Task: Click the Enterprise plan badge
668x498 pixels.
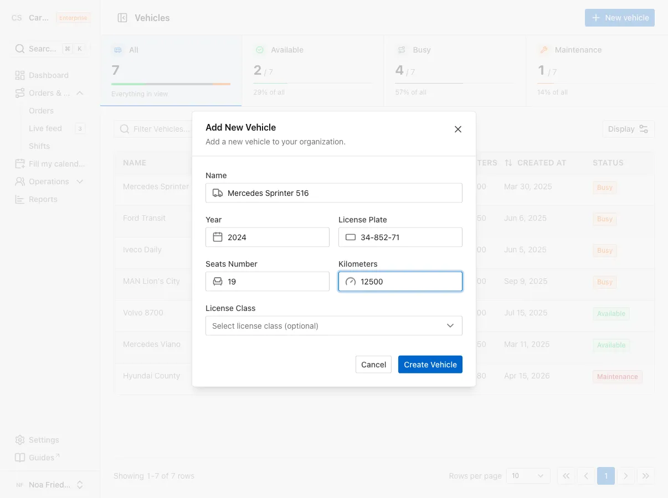Action: (73, 18)
